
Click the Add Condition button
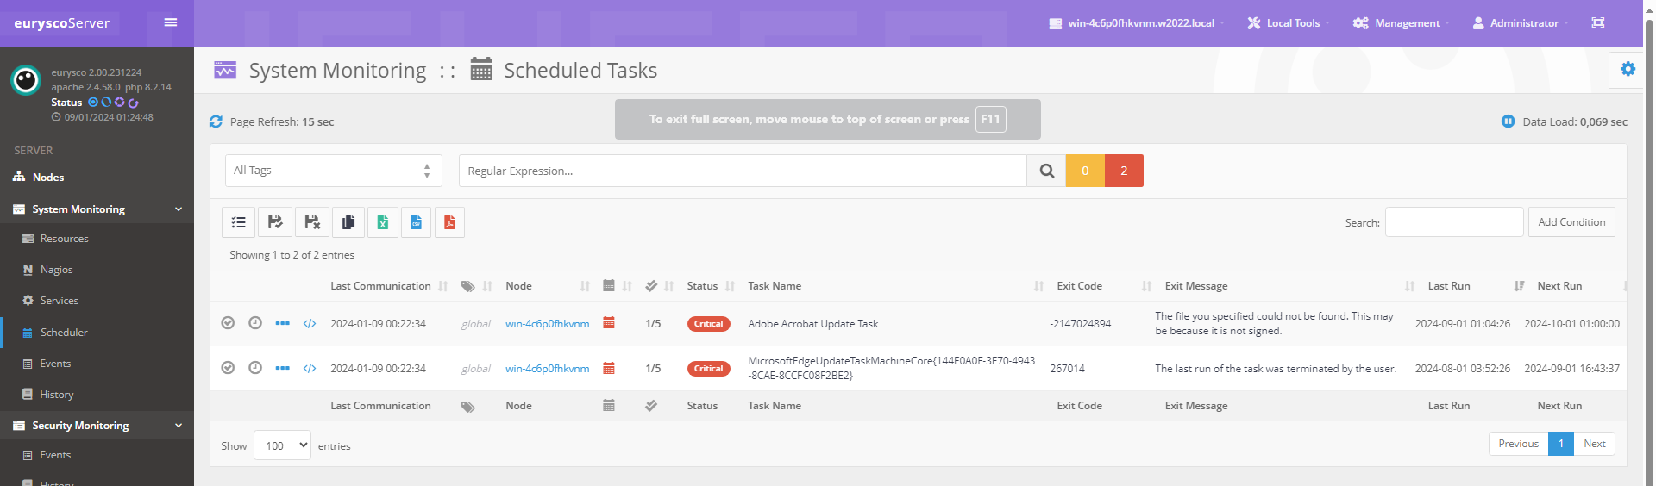1571,222
